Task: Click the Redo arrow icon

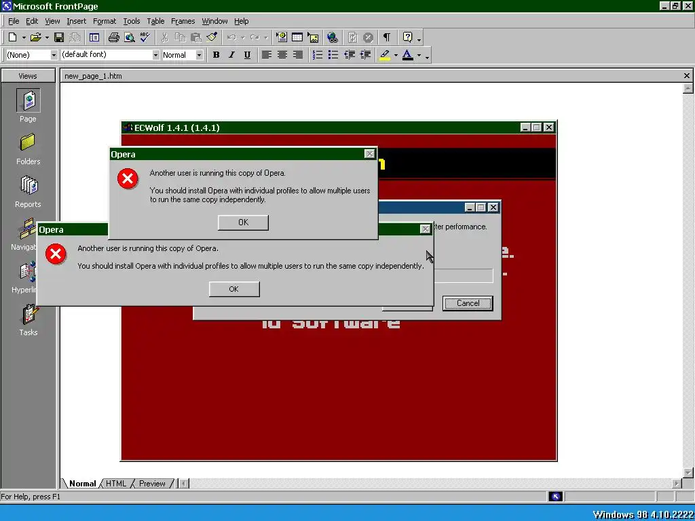Action: pos(255,38)
